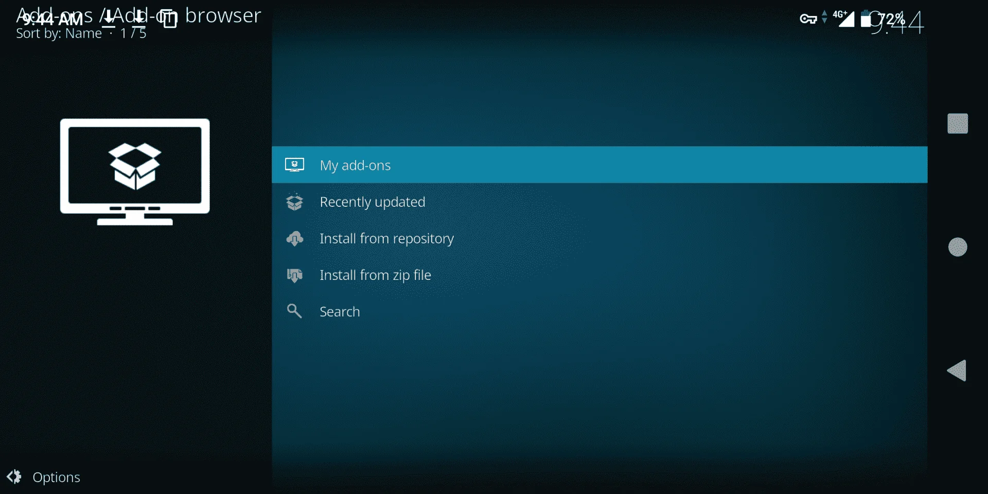Click the magnifying glass search icon

(x=294, y=311)
